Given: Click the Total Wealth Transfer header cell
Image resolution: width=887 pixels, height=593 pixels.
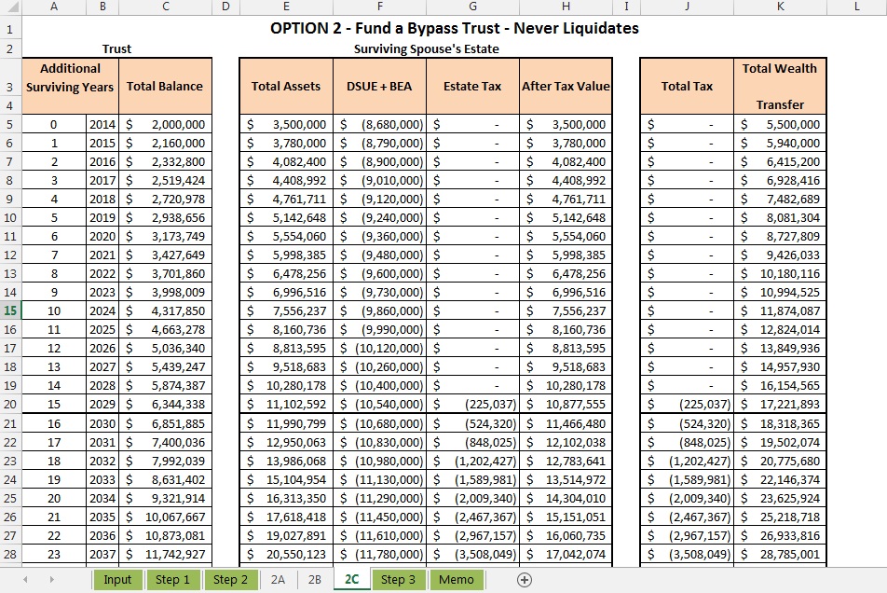Looking at the screenshot, I should [780, 86].
